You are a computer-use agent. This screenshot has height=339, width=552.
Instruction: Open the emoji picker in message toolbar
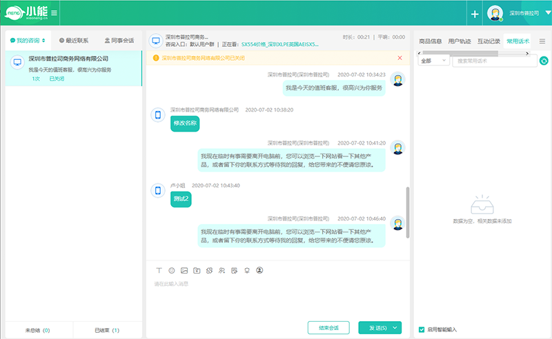point(172,270)
